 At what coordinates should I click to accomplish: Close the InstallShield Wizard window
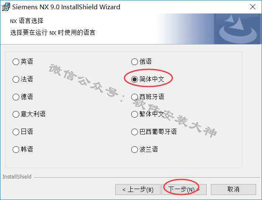tap(253, 7)
